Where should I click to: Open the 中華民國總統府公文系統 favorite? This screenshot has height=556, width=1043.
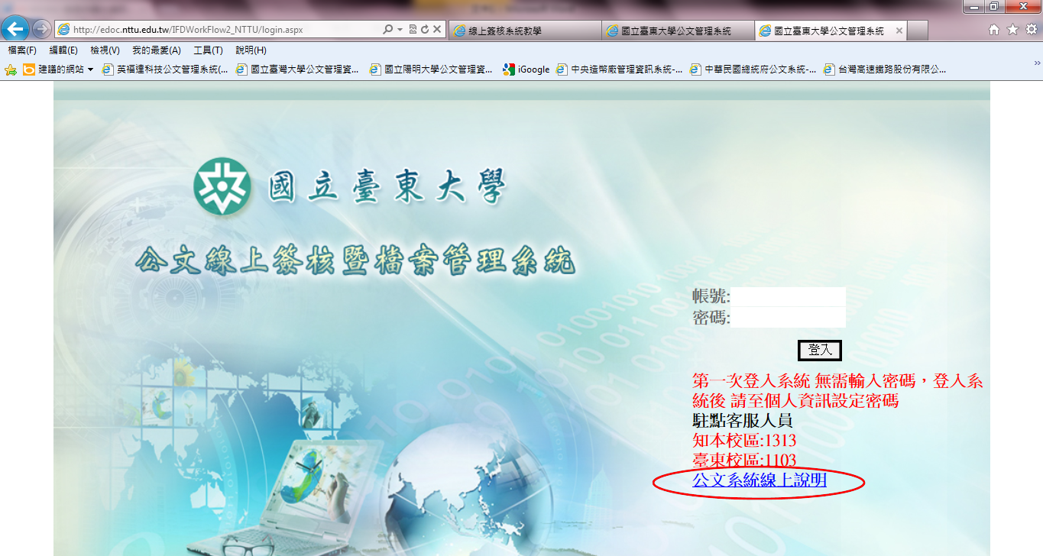tap(753, 69)
